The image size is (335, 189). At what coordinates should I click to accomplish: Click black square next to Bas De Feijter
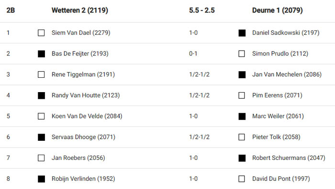(41, 54)
